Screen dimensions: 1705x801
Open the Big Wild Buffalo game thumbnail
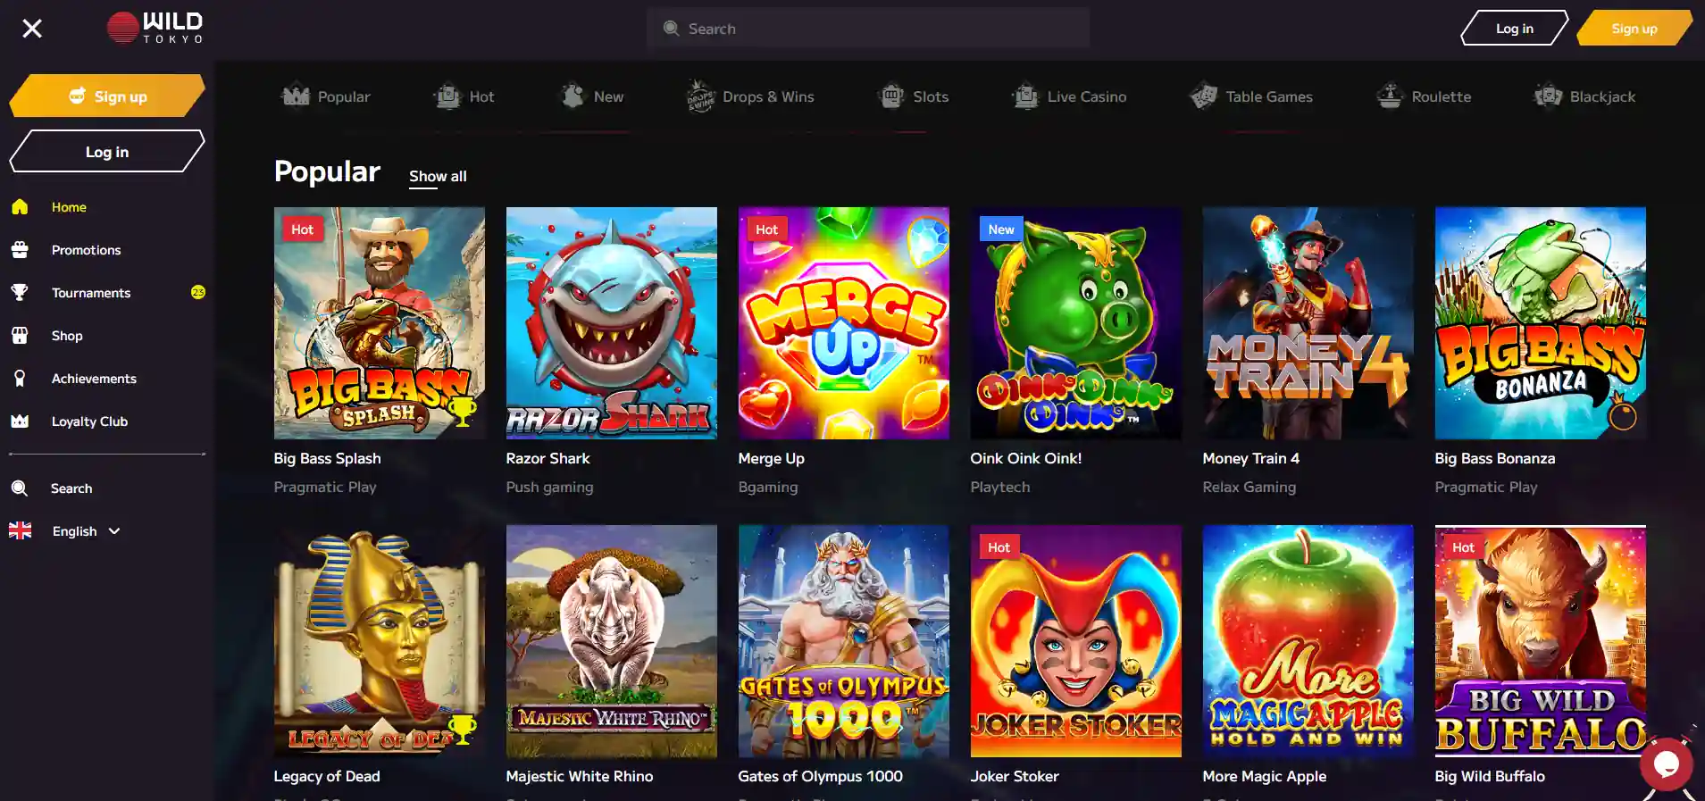1541,641
